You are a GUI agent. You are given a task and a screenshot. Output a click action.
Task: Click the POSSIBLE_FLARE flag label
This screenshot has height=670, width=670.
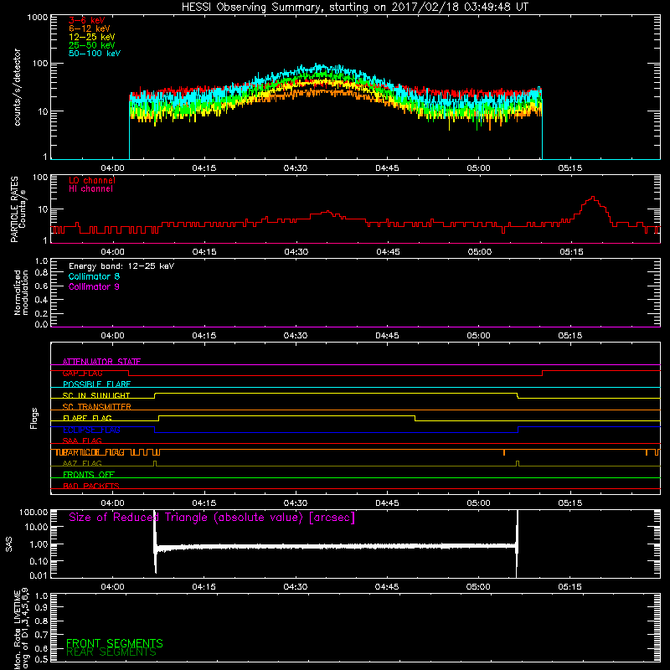tap(96, 384)
